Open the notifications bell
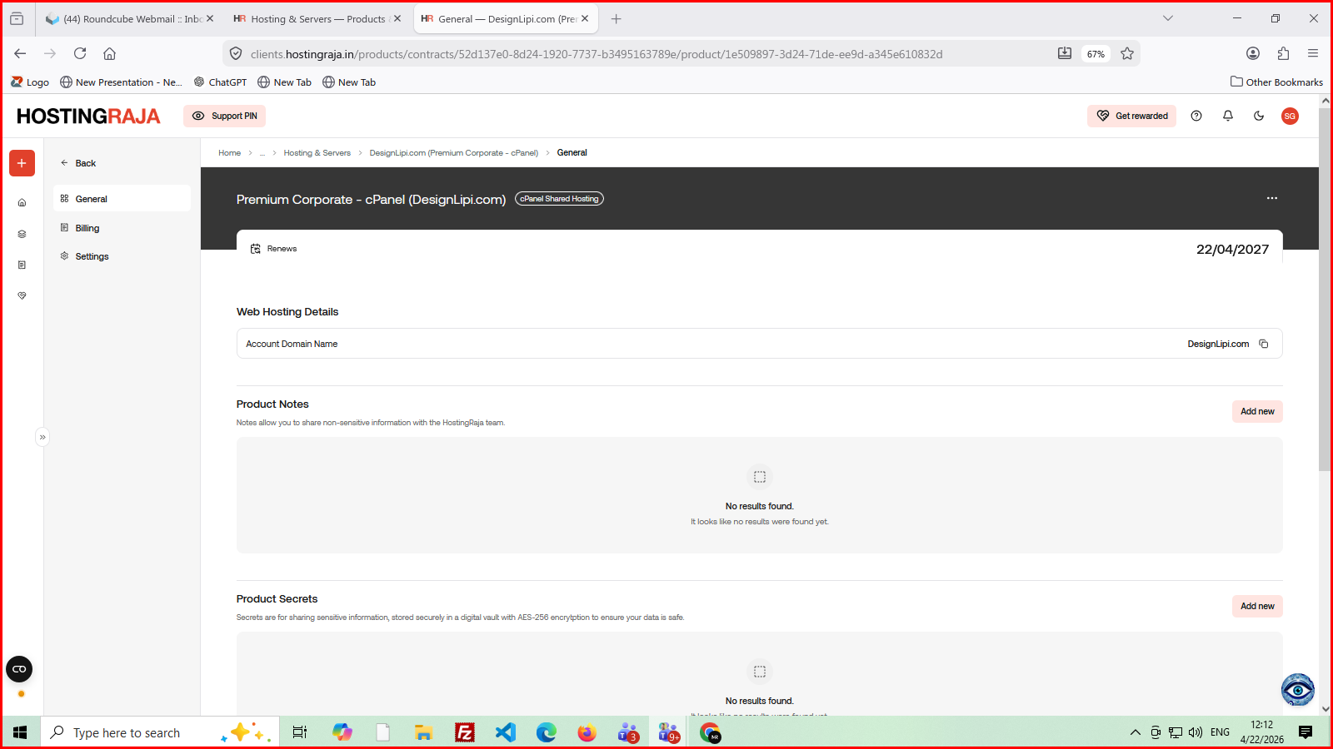 click(x=1227, y=116)
